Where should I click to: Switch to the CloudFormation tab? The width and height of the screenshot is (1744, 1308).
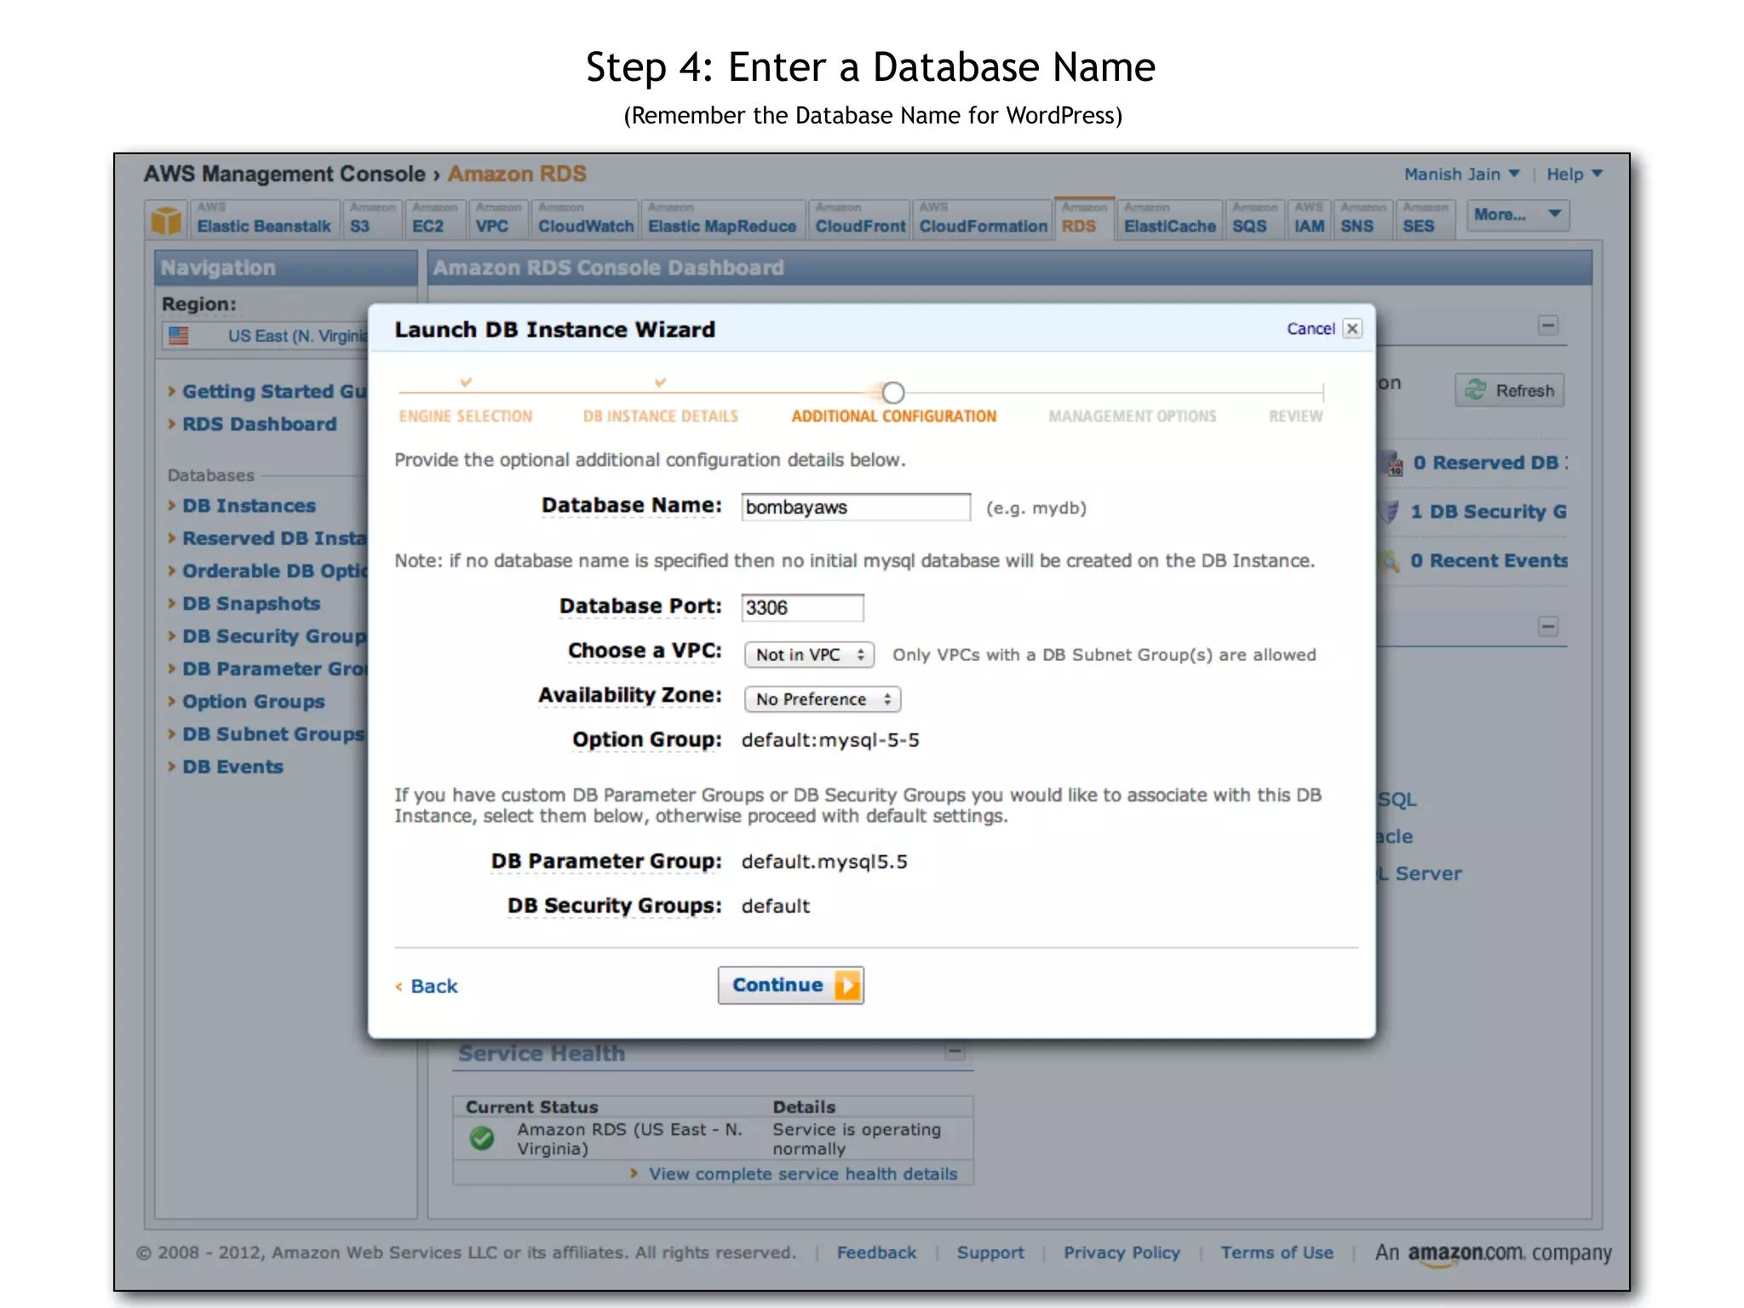coord(983,219)
